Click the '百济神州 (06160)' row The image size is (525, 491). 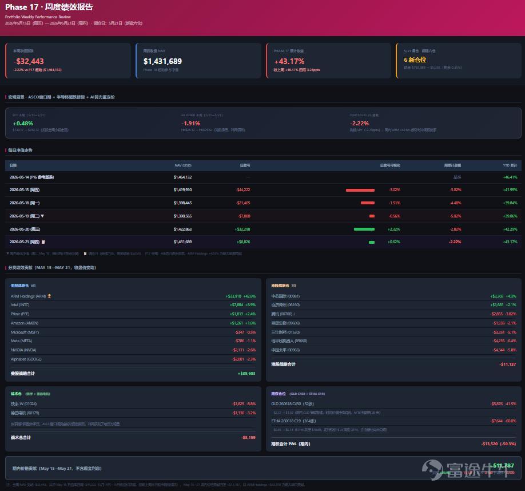(393, 305)
